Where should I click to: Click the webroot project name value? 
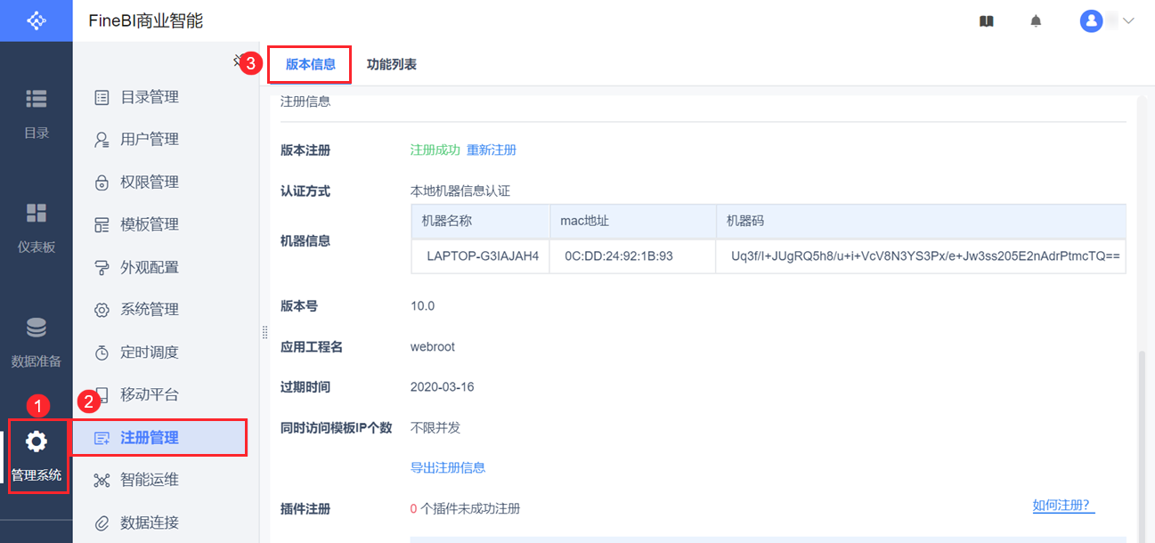point(433,347)
